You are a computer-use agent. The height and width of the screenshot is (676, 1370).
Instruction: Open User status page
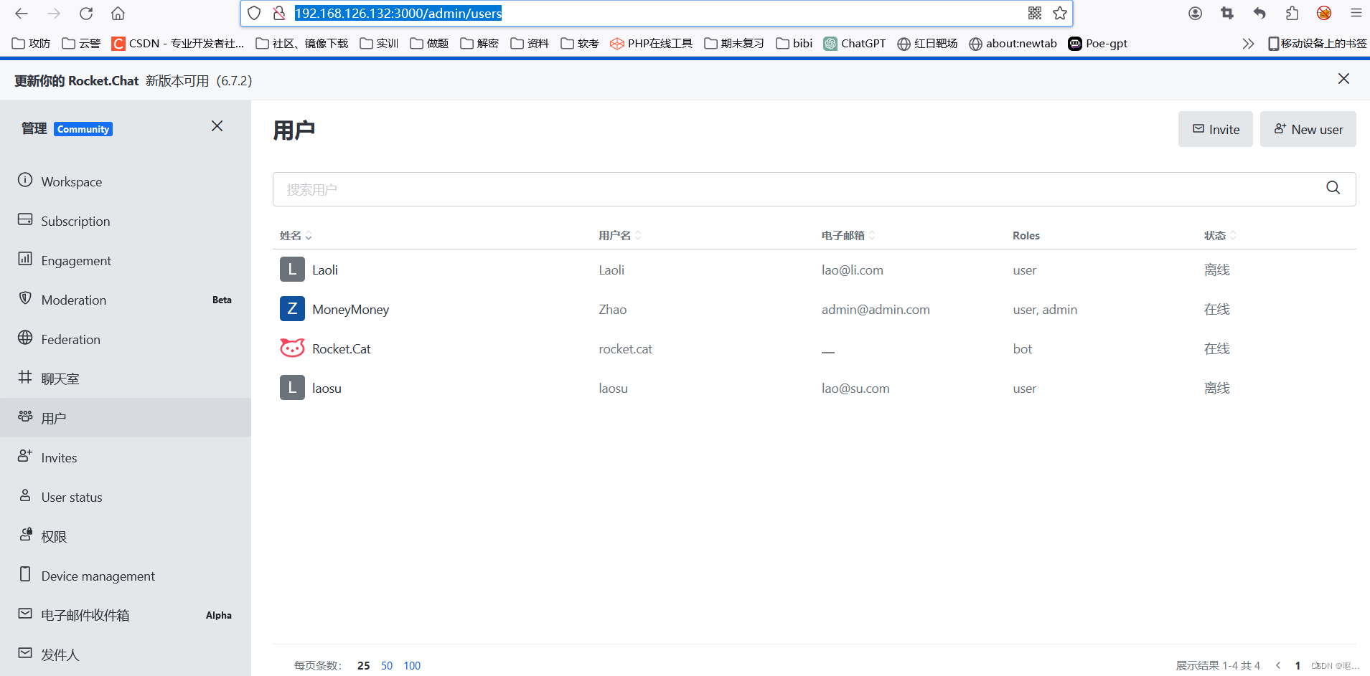(x=126, y=497)
